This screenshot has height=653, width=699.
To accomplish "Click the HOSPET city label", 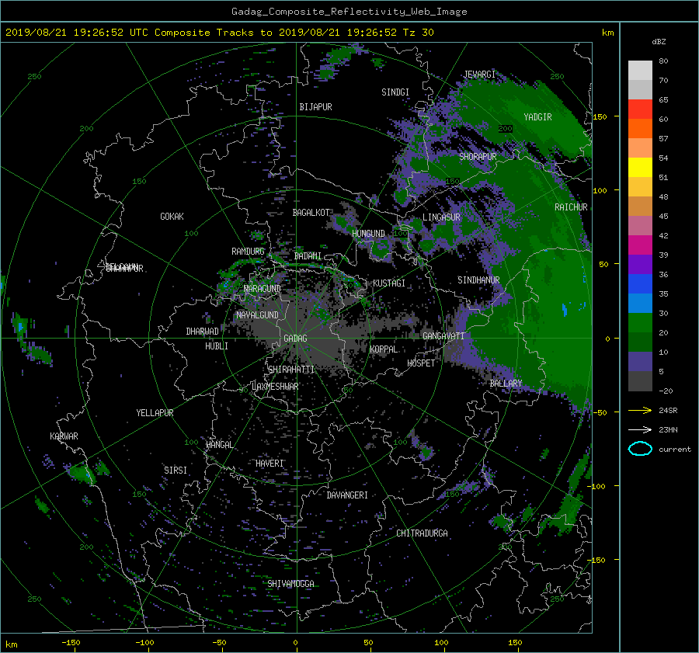I will tap(421, 363).
